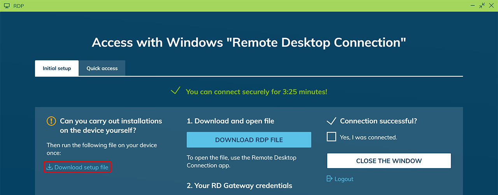Click the RDP monitor icon in title bar

(7, 6)
